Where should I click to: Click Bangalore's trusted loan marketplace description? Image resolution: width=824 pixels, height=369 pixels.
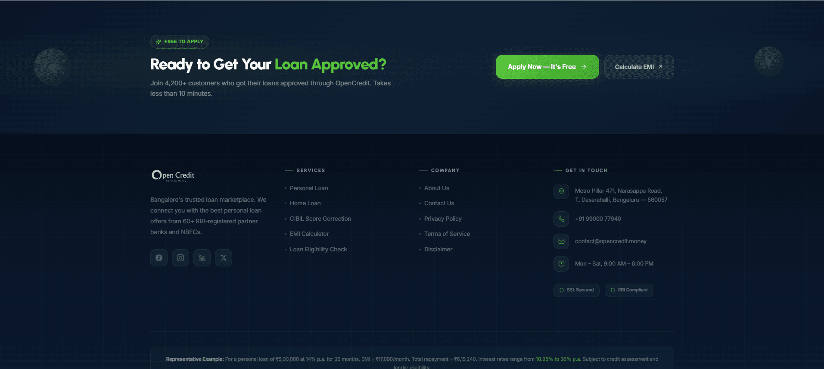pyautogui.click(x=208, y=216)
